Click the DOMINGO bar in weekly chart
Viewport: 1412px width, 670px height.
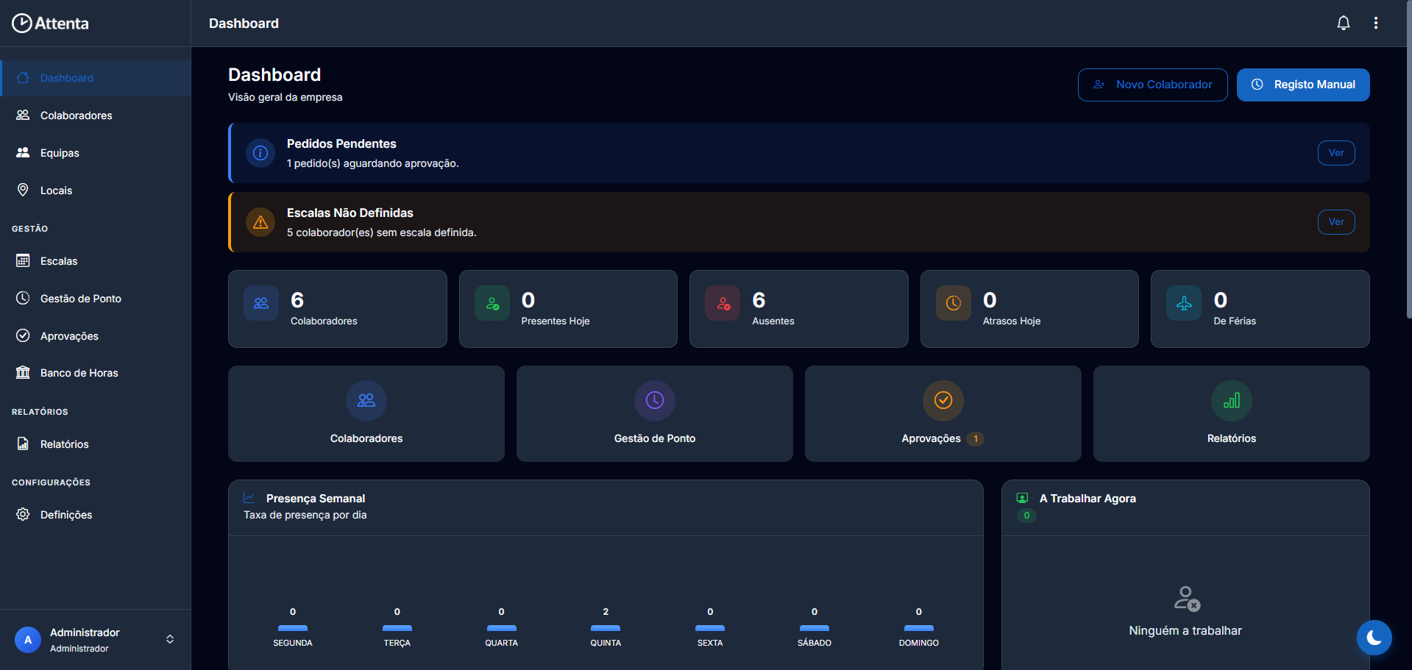click(x=918, y=628)
